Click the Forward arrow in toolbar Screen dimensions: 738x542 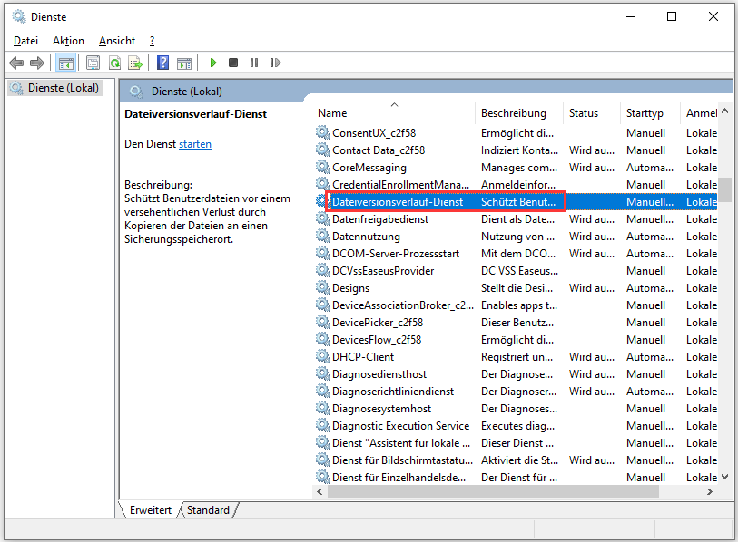(x=37, y=63)
